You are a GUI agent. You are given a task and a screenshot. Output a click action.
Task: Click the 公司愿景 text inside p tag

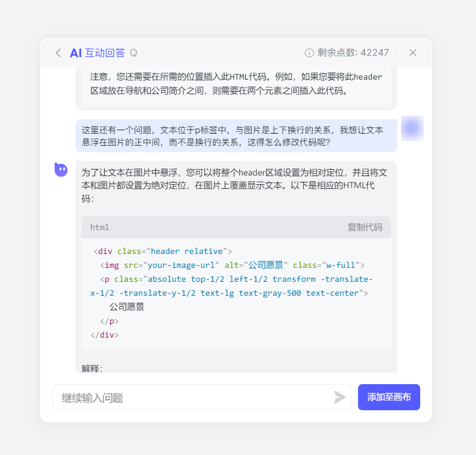(x=127, y=307)
